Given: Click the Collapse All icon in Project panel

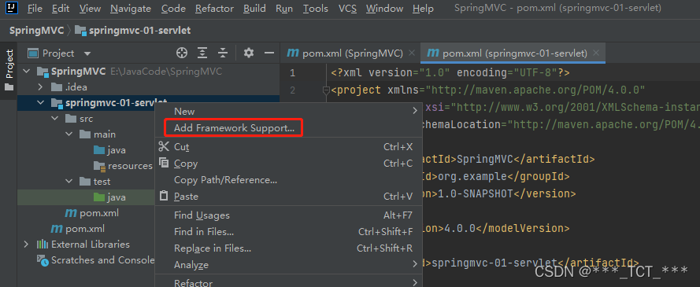Looking at the screenshot, I should pos(223,53).
